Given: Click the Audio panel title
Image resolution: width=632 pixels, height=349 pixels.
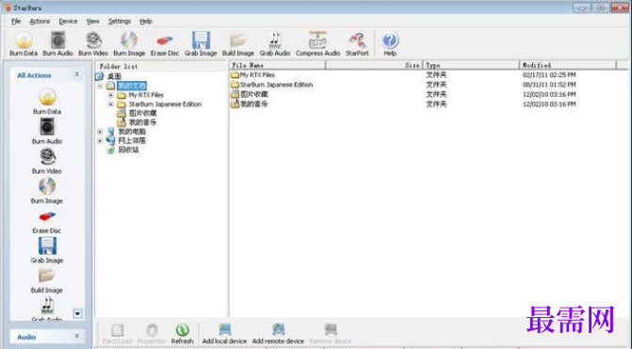Looking at the screenshot, I should pos(26,337).
